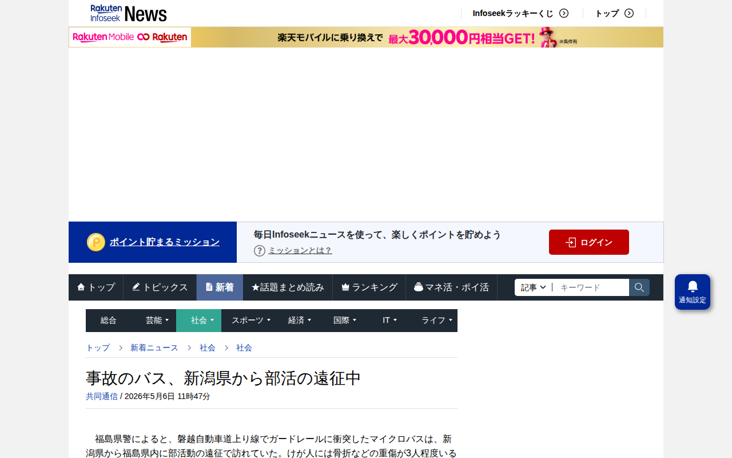Click the article headline 事故のバス、新潟県から部活の遠征中

[224, 378]
